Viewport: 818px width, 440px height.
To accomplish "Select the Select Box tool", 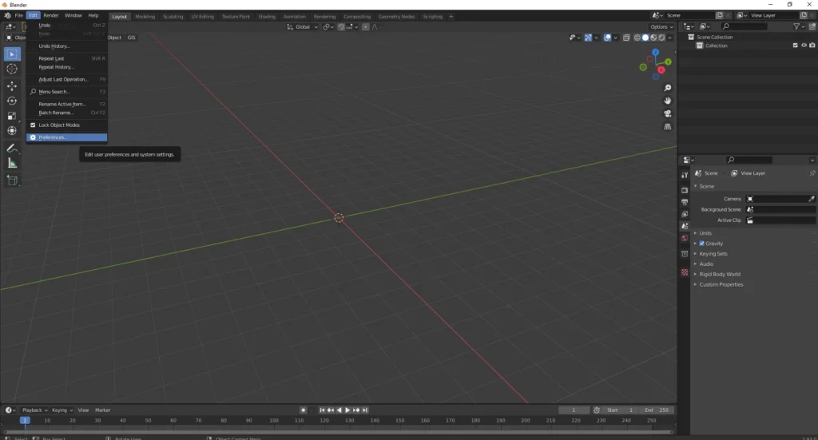I will point(12,54).
